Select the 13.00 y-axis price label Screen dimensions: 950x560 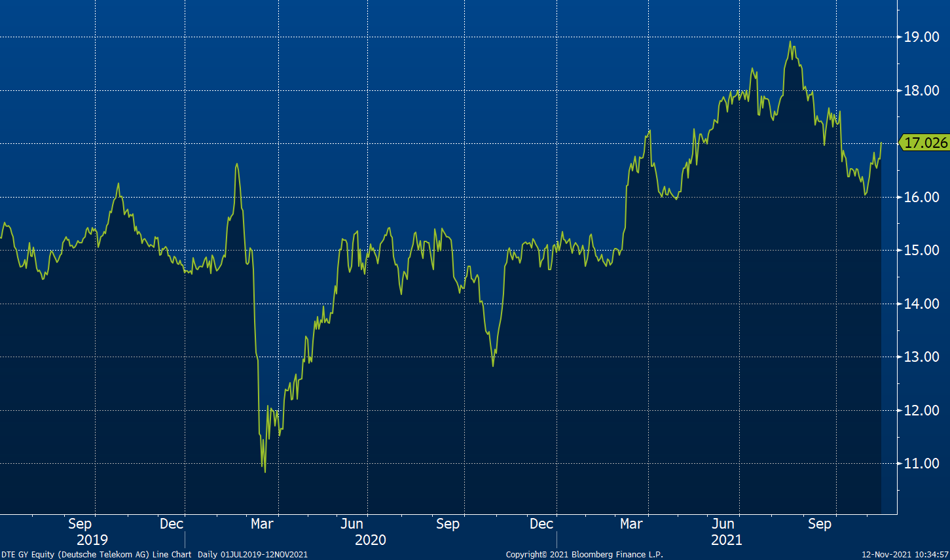click(921, 357)
